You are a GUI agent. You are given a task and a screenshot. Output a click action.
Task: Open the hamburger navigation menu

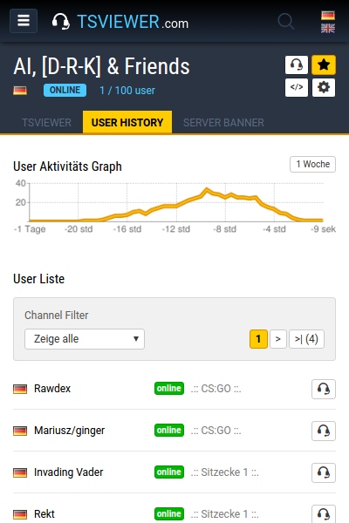coord(24,21)
